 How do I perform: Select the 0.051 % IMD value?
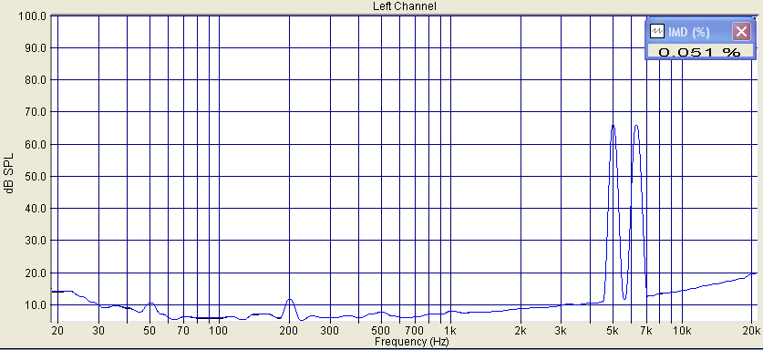coord(699,52)
